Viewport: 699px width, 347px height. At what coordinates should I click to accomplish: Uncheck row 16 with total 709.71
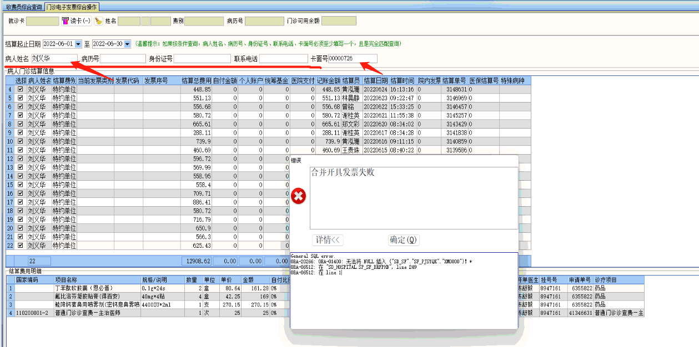coord(21,193)
